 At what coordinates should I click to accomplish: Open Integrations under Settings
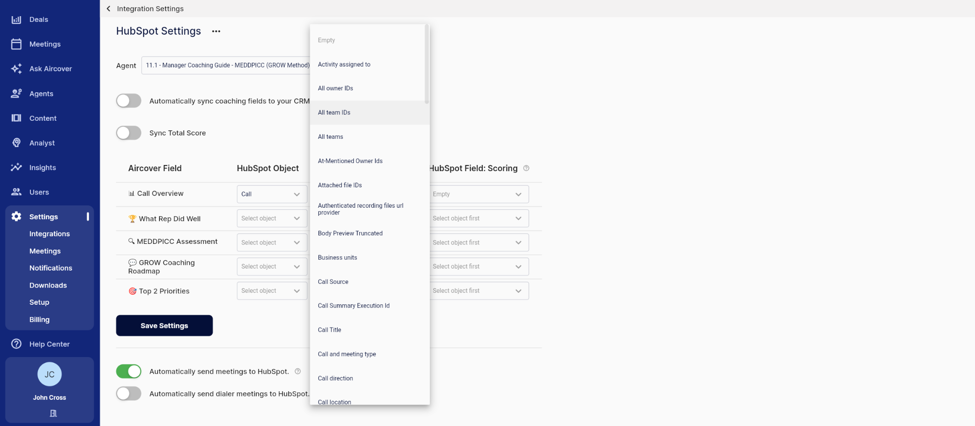(x=50, y=234)
